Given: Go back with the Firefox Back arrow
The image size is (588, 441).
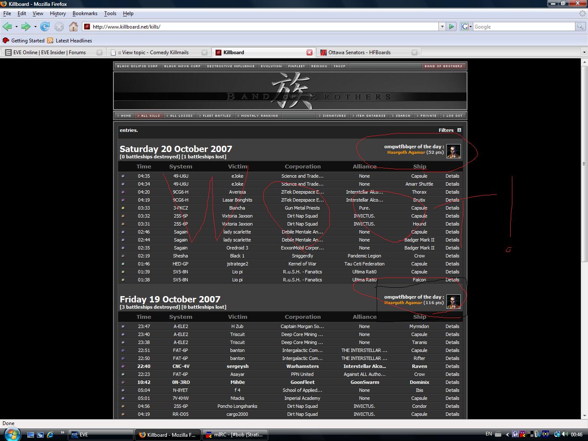Looking at the screenshot, I should tap(7, 26).
